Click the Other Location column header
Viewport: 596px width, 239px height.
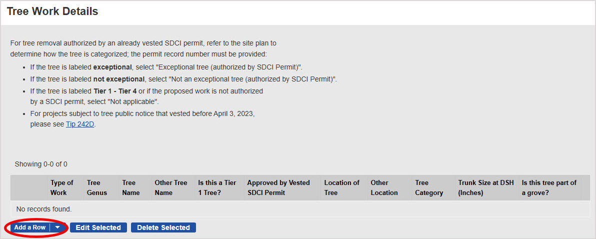[384, 187]
